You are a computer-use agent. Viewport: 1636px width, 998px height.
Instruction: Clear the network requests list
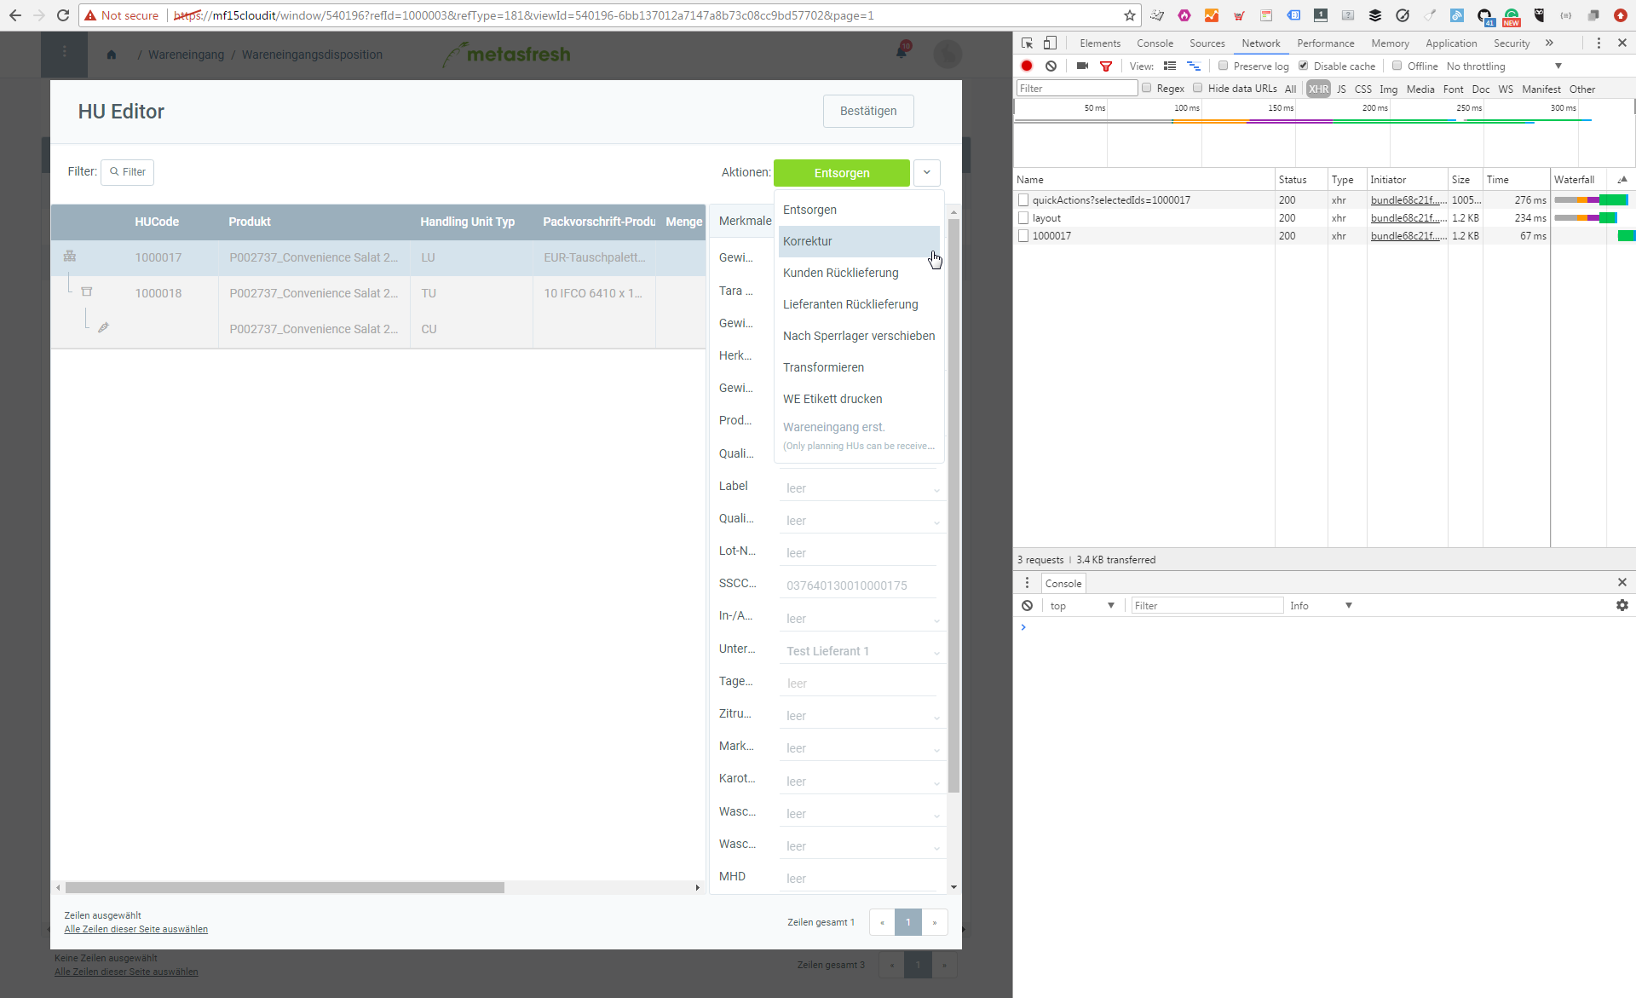(x=1051, y=66)
